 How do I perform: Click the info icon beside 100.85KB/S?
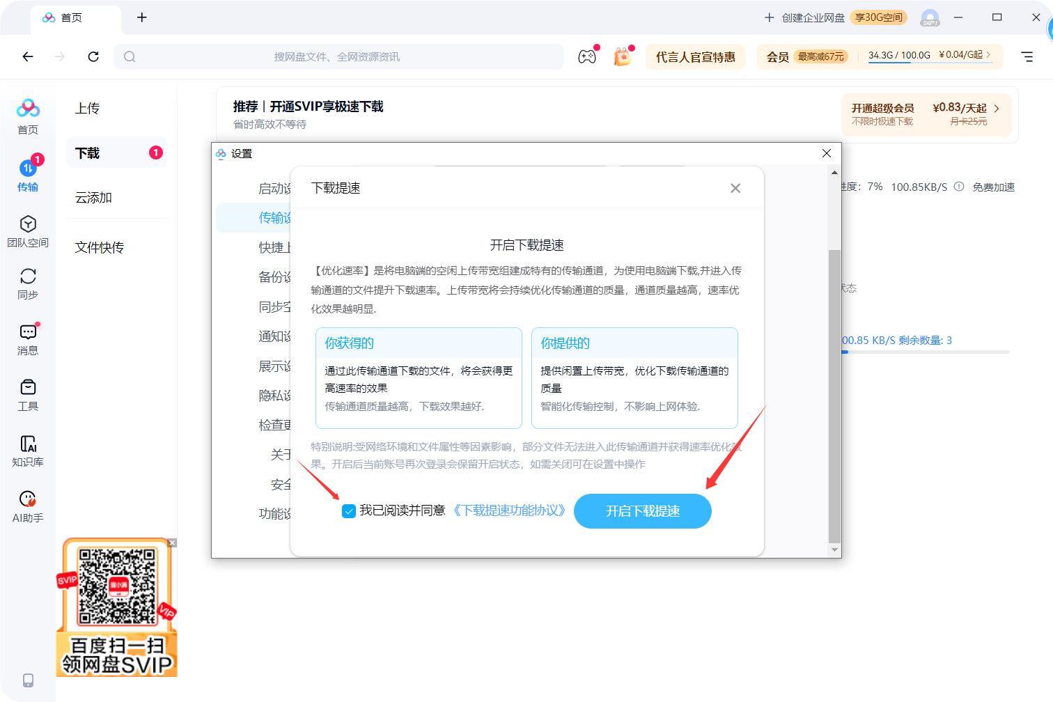pyautogui.click(x=959, y=187)
